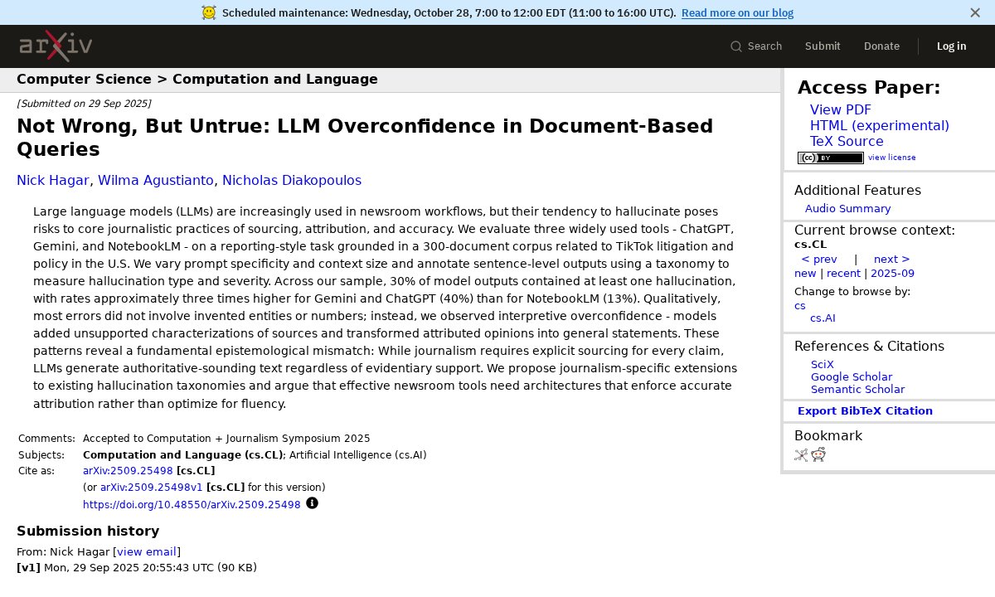The height and width of the screenshot is (597, 995).
Task: Open Read more on our blog link
Action: (737, 12)
